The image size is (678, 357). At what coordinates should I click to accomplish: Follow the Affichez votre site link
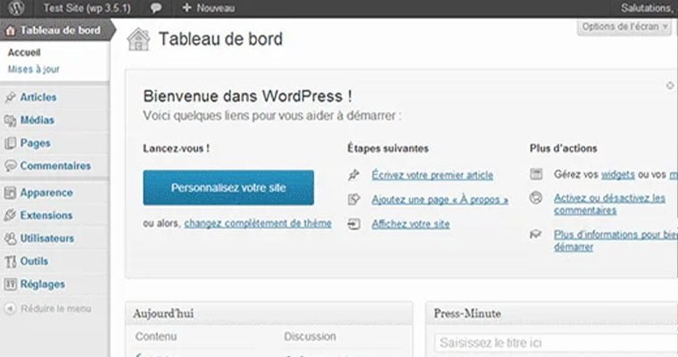[410, 224]
